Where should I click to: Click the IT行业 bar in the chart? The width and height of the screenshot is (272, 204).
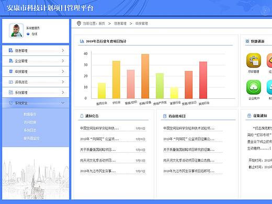[x=116, y=80]
